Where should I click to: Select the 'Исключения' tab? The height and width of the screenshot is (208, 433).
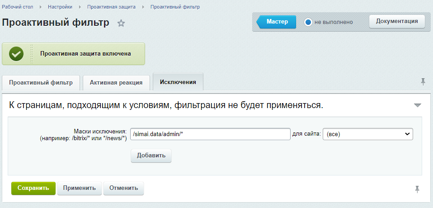click(x=178, y=82)
